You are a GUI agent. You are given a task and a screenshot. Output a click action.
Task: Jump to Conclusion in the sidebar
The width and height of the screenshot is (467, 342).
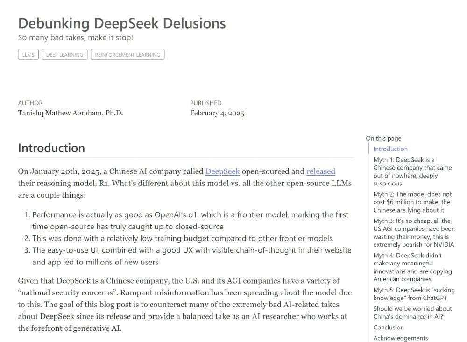(x=389, y=328)
